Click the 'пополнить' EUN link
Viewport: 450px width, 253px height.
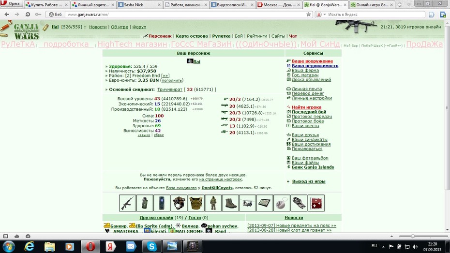pyautogui.click(x=172, y=80)
